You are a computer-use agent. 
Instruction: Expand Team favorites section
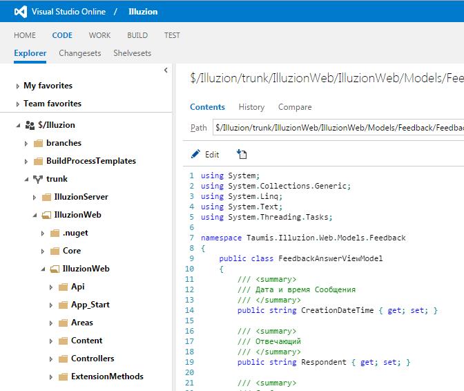18,104
